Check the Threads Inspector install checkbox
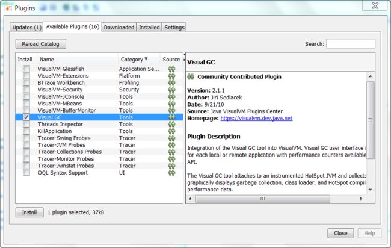The width and height of the screenshot is (391, 248). (x=26, y=124)
